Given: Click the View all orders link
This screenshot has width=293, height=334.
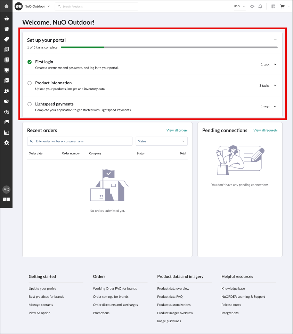Looking at the screenshot, I should point(177,130).
